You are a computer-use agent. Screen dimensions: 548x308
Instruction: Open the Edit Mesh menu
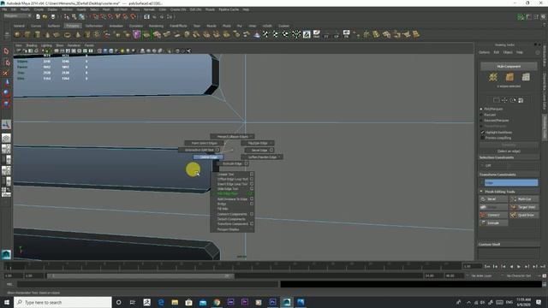[x=121, y=9]
